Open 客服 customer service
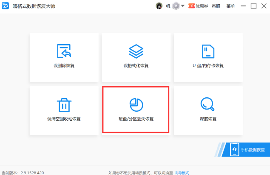Viewport: 270px width, 175px height. [x=216, y=6]
